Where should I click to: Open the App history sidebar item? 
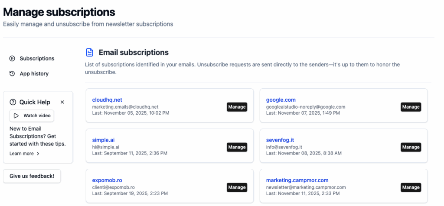click(34, 74)
